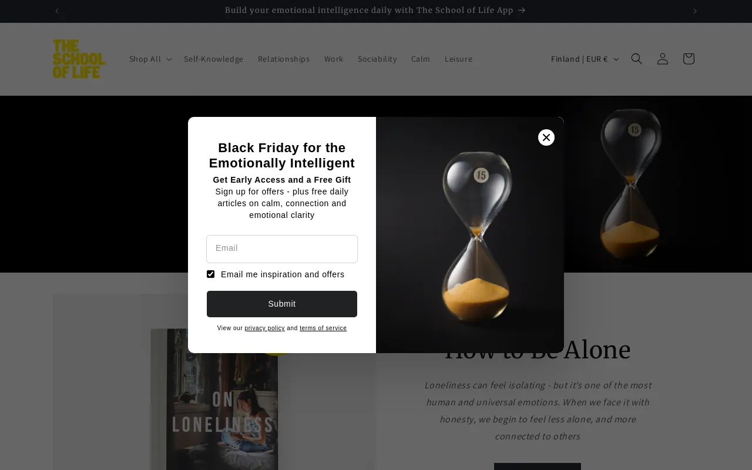The width and height of the screenshot is (752, 470).
Task: Open the terms of service link
Action: (323, 328)
